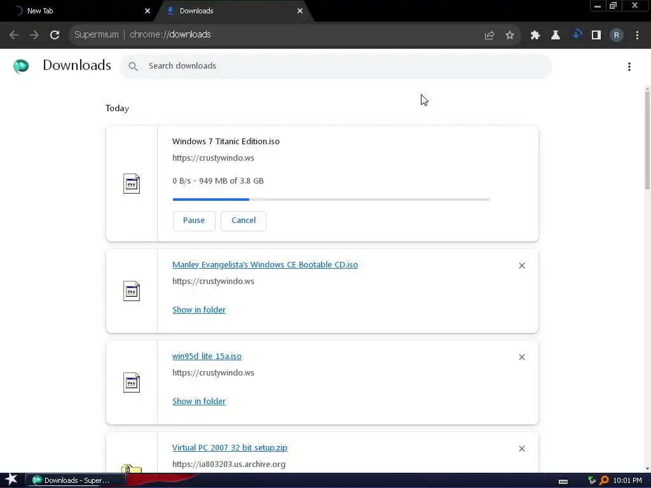
Task: Open Virtual PC 2007 32 bit setup.zip link
Action: tap(230, 448)
